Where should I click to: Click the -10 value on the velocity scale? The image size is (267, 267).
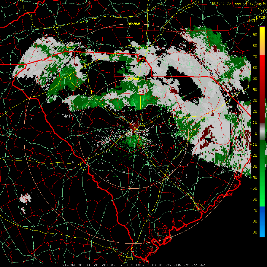tap(254, 144)
